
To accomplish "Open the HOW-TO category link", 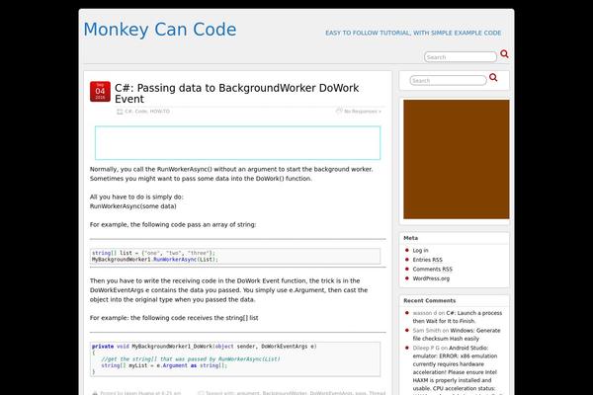I will click(159, 112).
